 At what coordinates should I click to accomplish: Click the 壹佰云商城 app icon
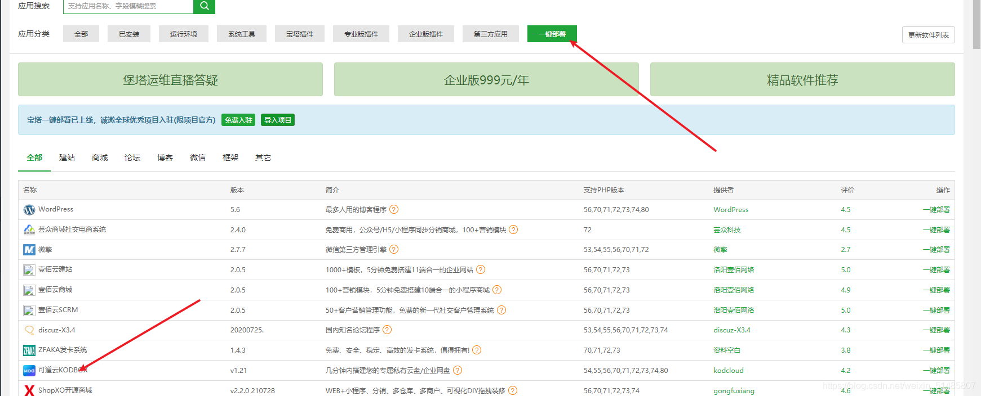(x=29, y=290)
